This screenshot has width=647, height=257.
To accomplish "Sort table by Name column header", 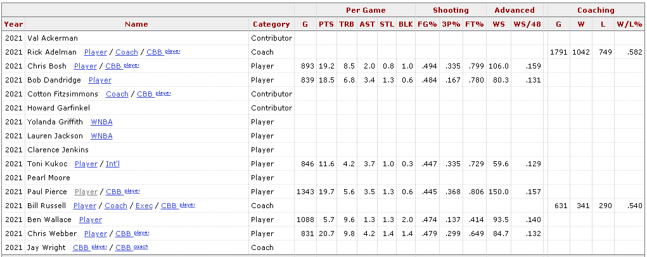I will [137, 24].
